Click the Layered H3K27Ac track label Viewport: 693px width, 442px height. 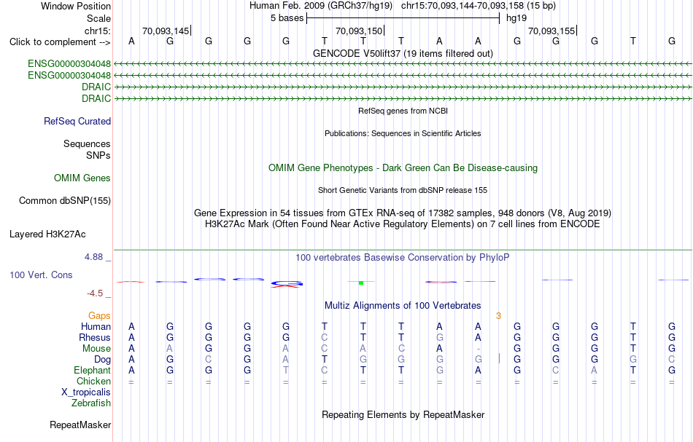[x=47, y=234]
